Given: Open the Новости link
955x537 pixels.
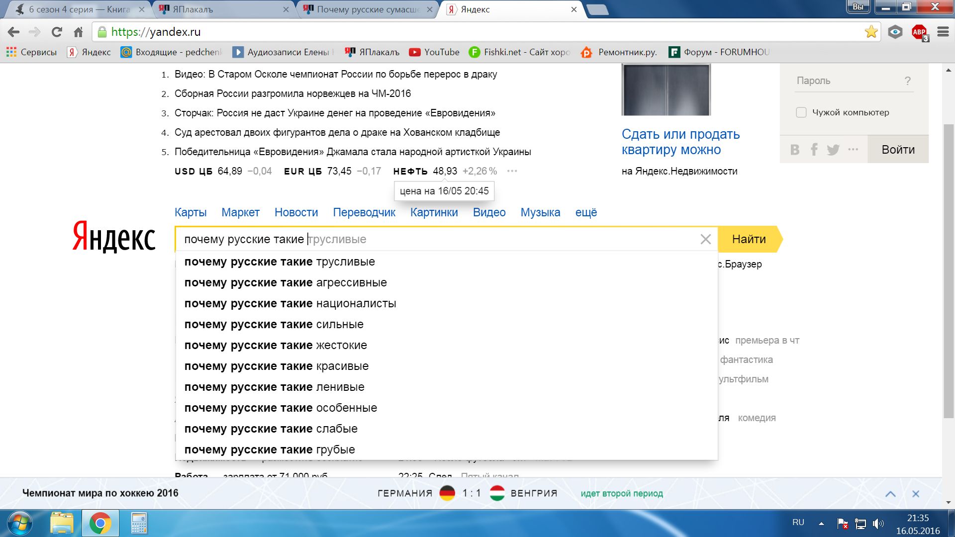Looking at the screenshot, I should 296,212.
